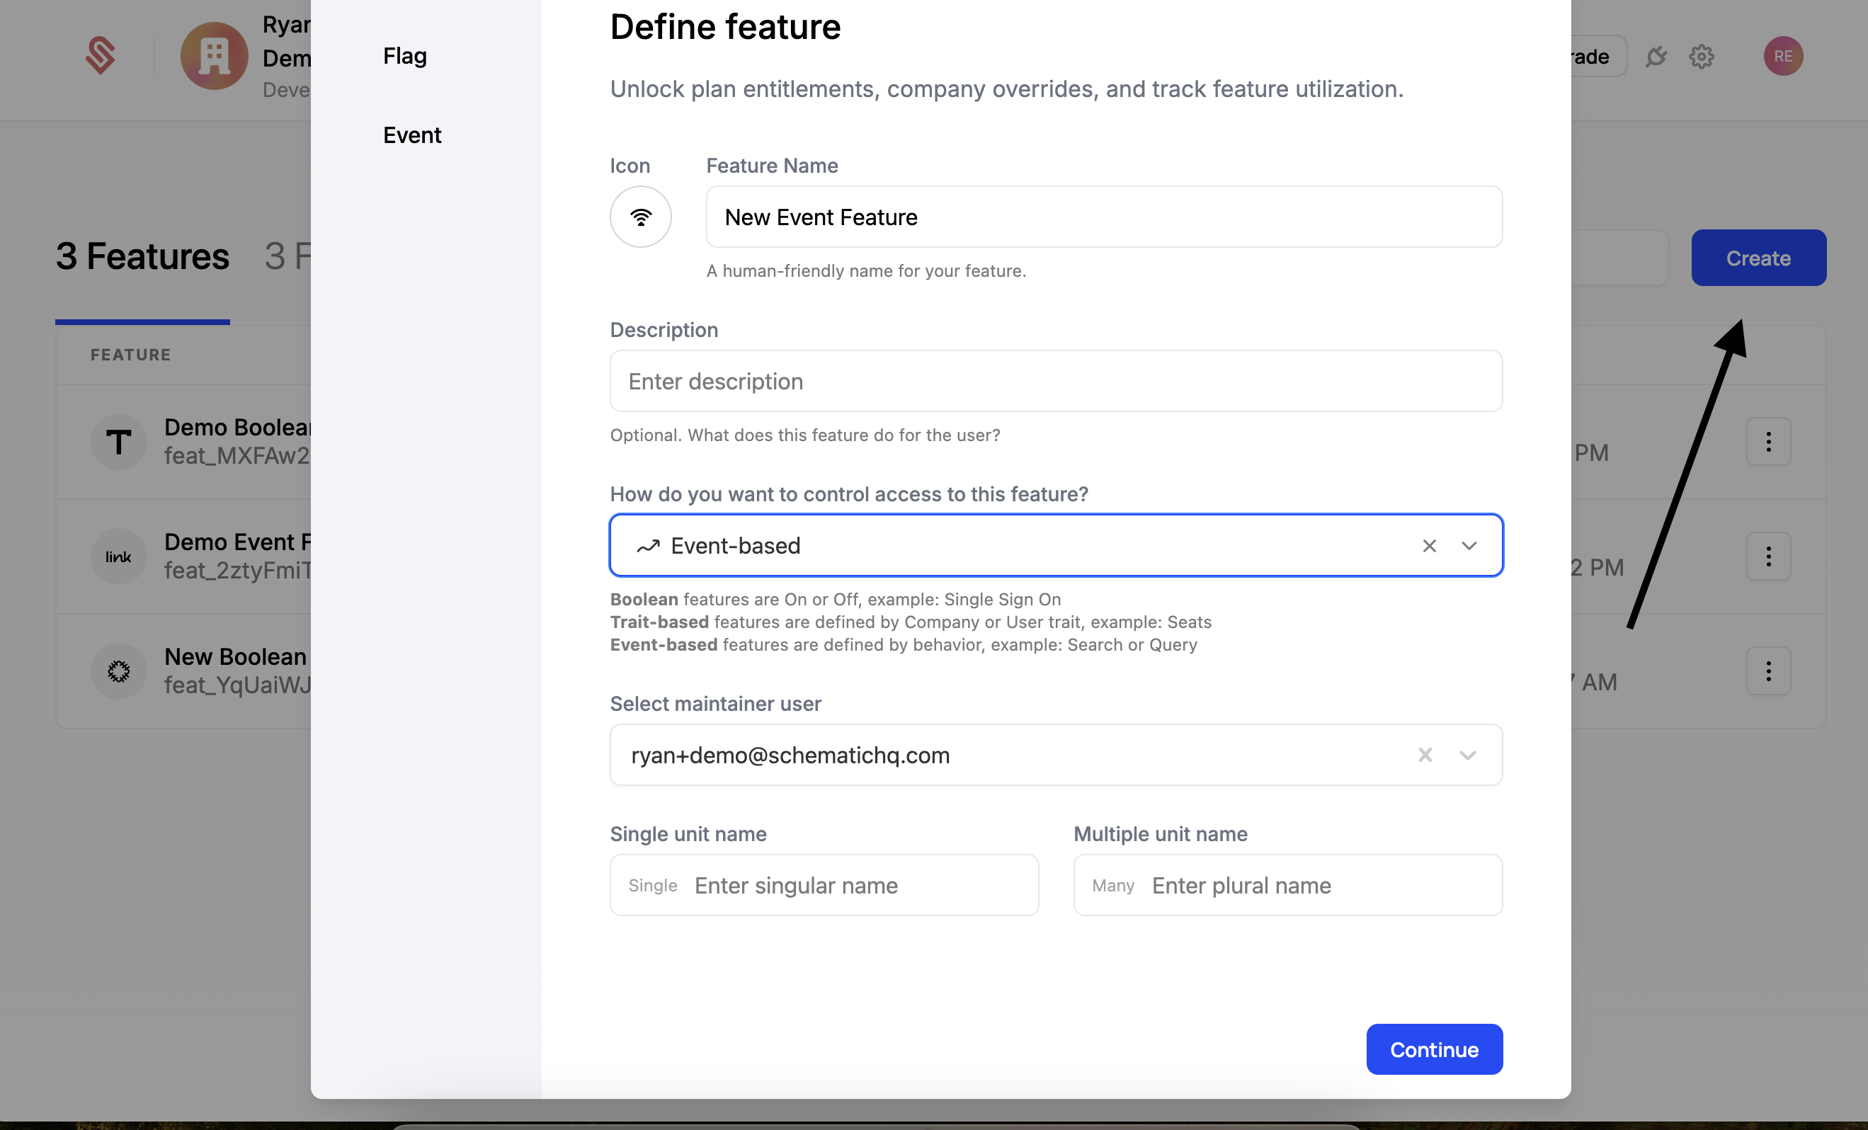Click the T icon on Demo Boolean feature

pos(118,441)
